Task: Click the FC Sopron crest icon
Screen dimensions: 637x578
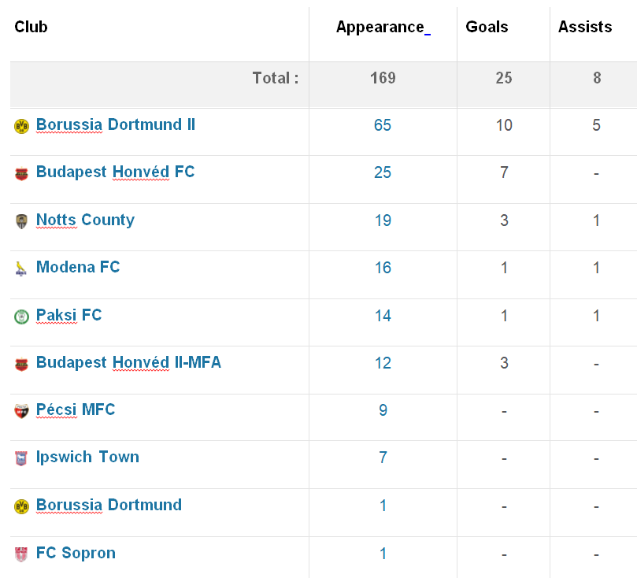Action: pyautogui.click(x=21, y=554)
